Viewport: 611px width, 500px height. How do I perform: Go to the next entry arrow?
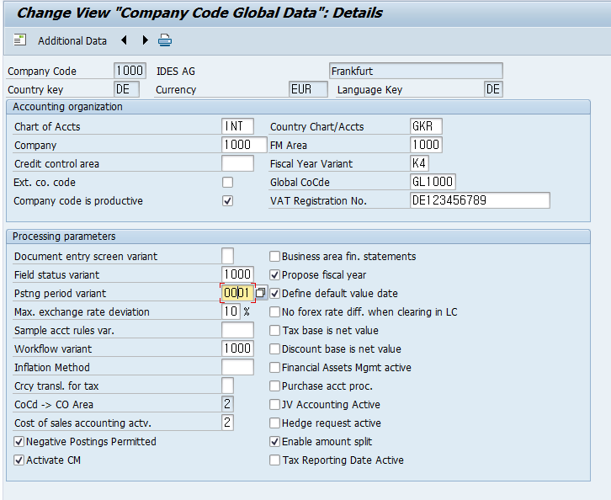click(145, 40)
